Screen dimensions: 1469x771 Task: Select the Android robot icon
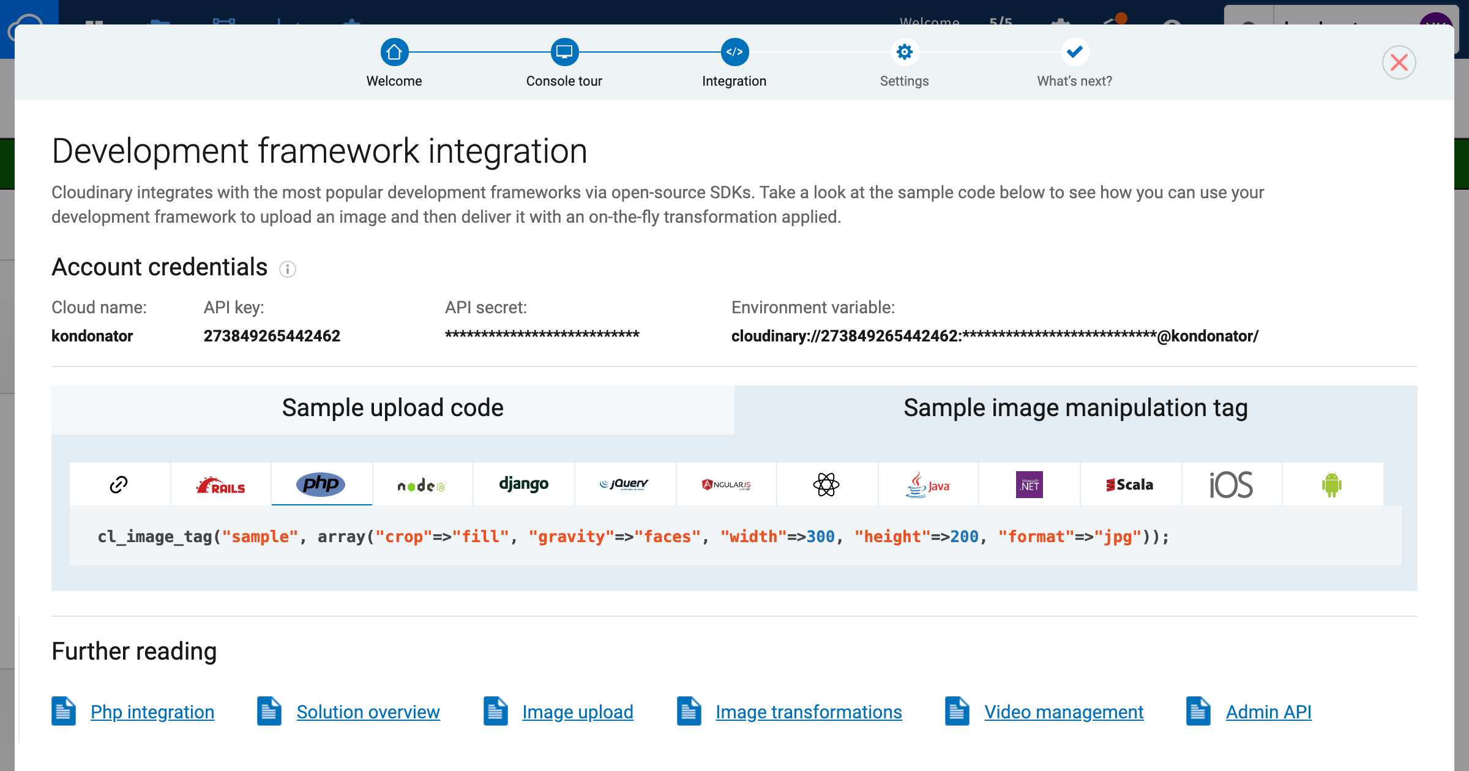(x=1332, y=485)
